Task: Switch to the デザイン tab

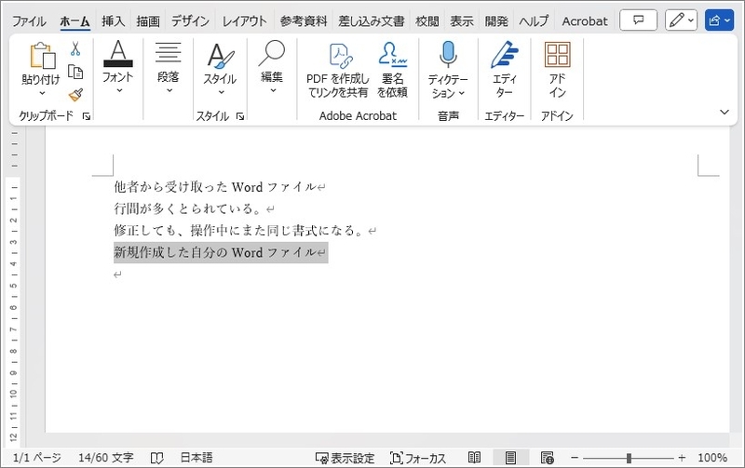Action: click(x=191, y=20)
